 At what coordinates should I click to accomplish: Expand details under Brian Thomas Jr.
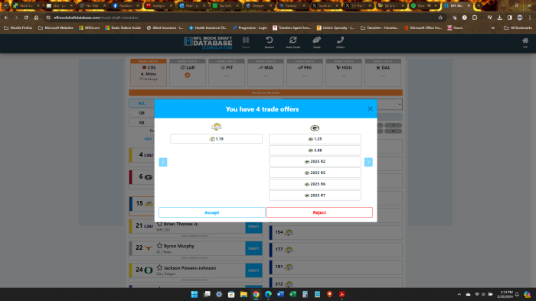[194, 236]
